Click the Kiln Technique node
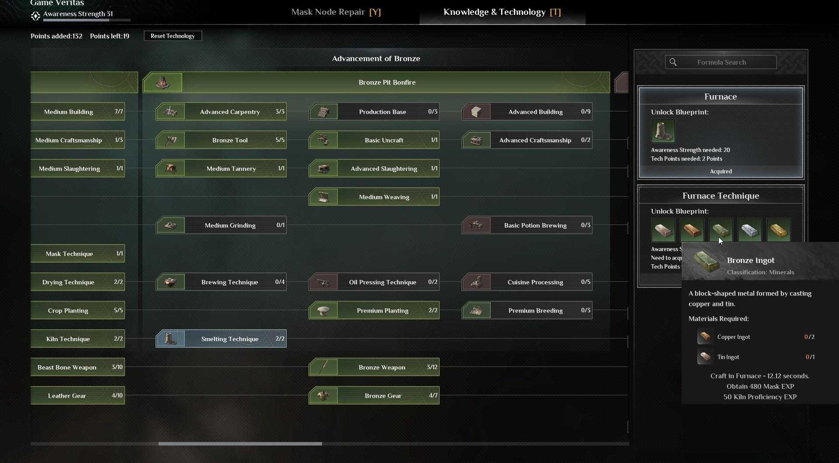This screenshot has width=839, height=463. pos(78,339)
